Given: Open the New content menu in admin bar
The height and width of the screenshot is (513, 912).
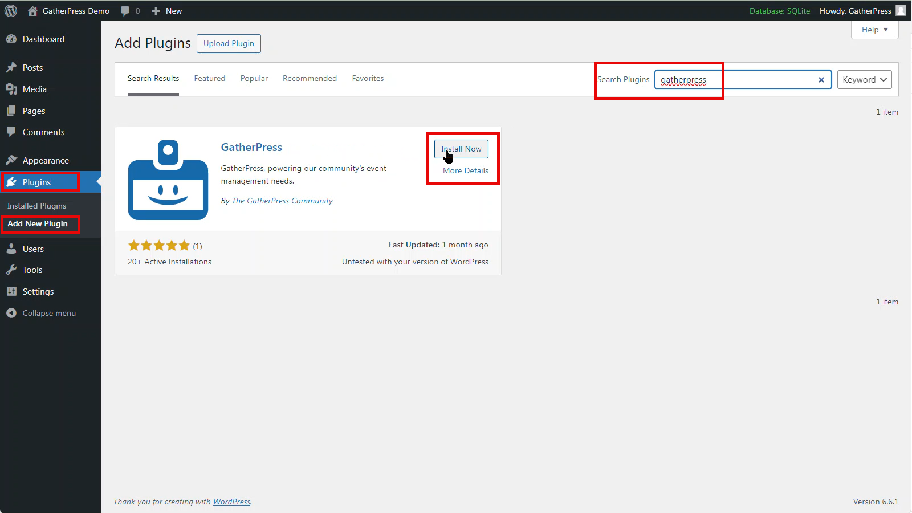Looking at the screenshot, I should pos(167,11).
